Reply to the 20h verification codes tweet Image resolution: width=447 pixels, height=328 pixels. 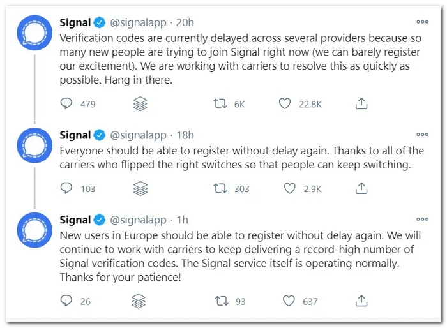(x=66, y=103)
